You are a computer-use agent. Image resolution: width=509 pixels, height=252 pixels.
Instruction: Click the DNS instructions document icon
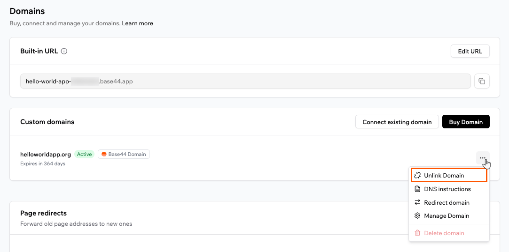click(x=417, y=189)
